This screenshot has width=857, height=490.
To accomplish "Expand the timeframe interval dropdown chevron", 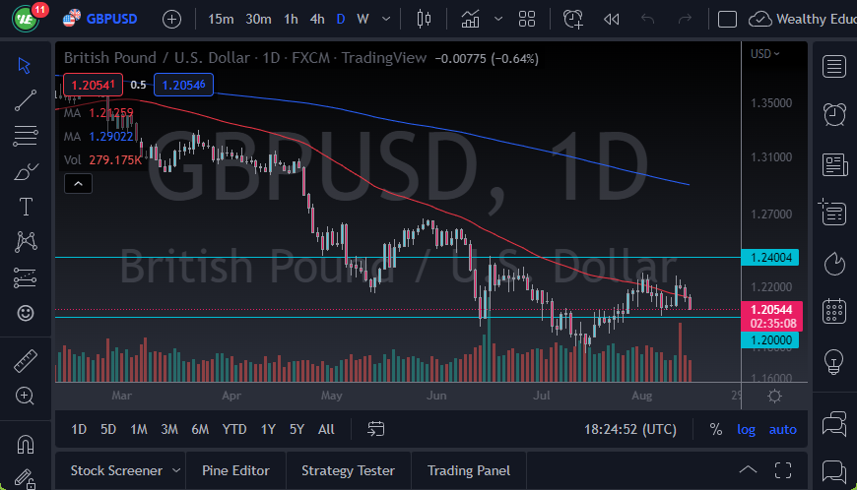I will [387, 19].
